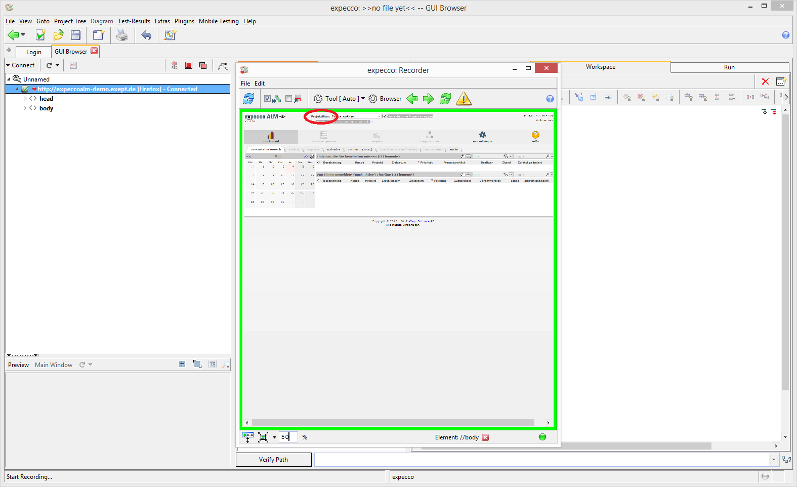Open the Test-Results menu

tap(134, 21)
